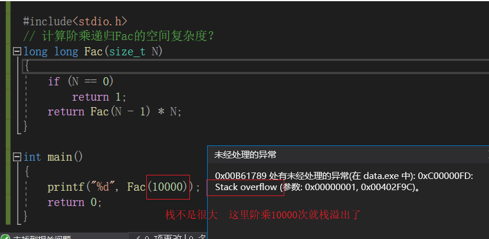The height and width of the screenshot is (239, 489).
Task: Click the "return 0;" statement
Action: click(x=75, y=203)
